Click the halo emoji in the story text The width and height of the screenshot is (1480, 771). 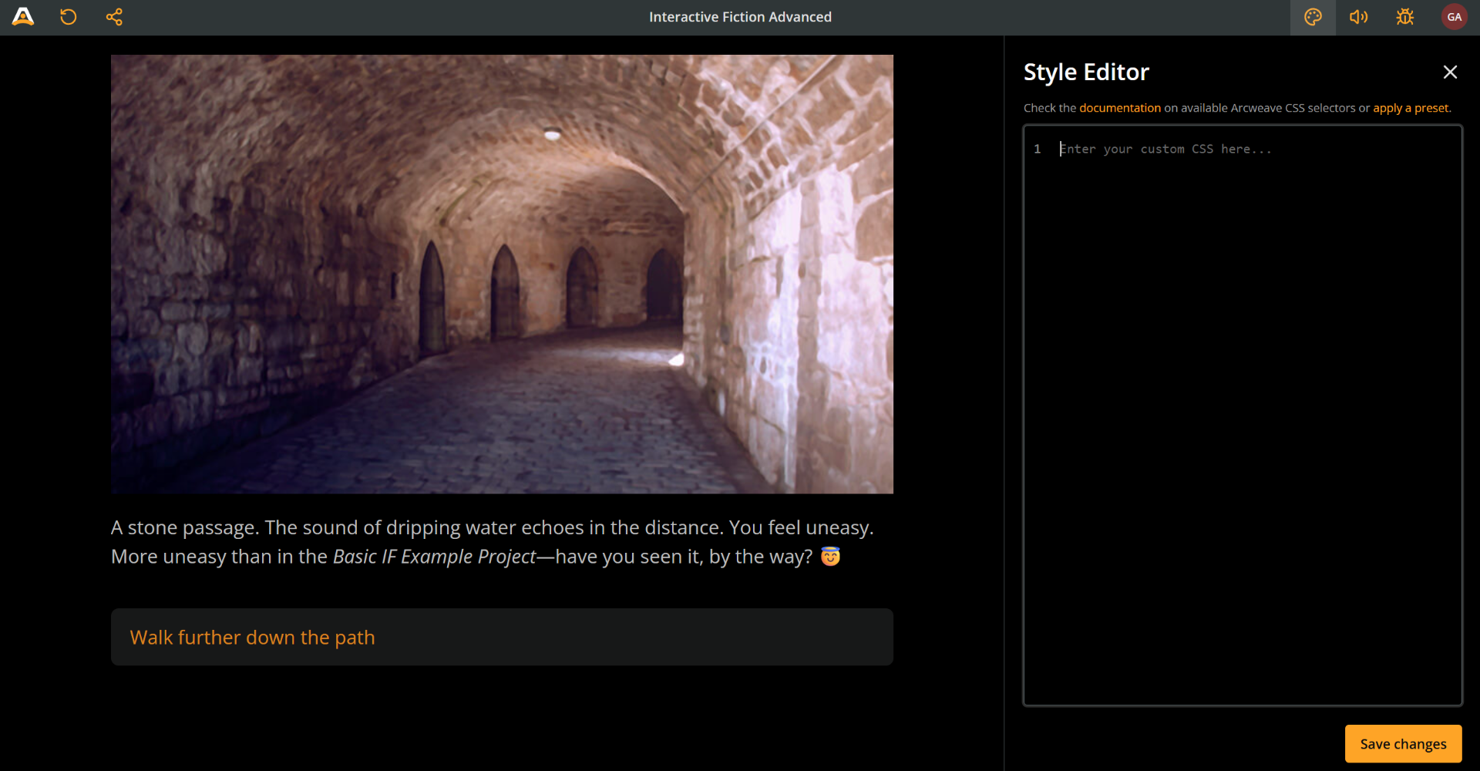pos(832,556)
